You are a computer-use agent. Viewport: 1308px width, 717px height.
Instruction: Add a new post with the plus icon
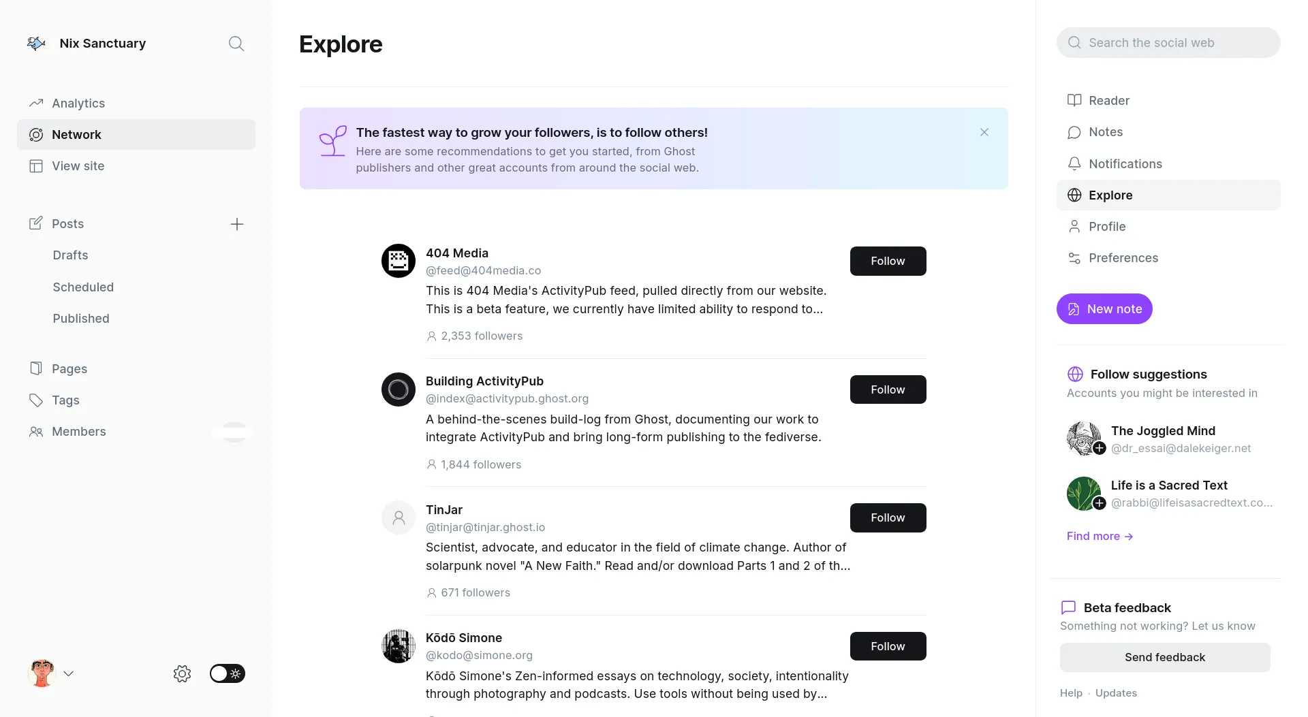(237, 224)
